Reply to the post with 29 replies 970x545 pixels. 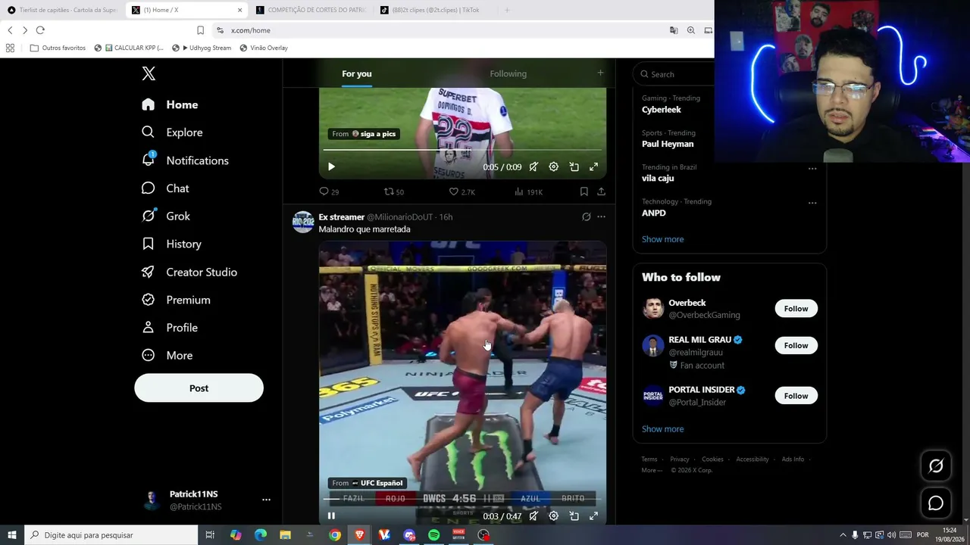[x=329, y=192]
